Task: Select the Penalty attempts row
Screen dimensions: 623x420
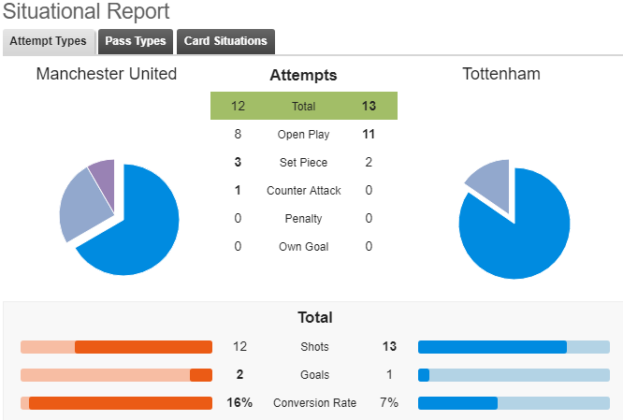Action: click(x=304, y=218)
